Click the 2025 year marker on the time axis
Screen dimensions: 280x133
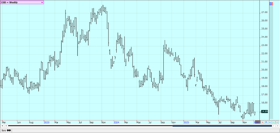pos(186,122)
